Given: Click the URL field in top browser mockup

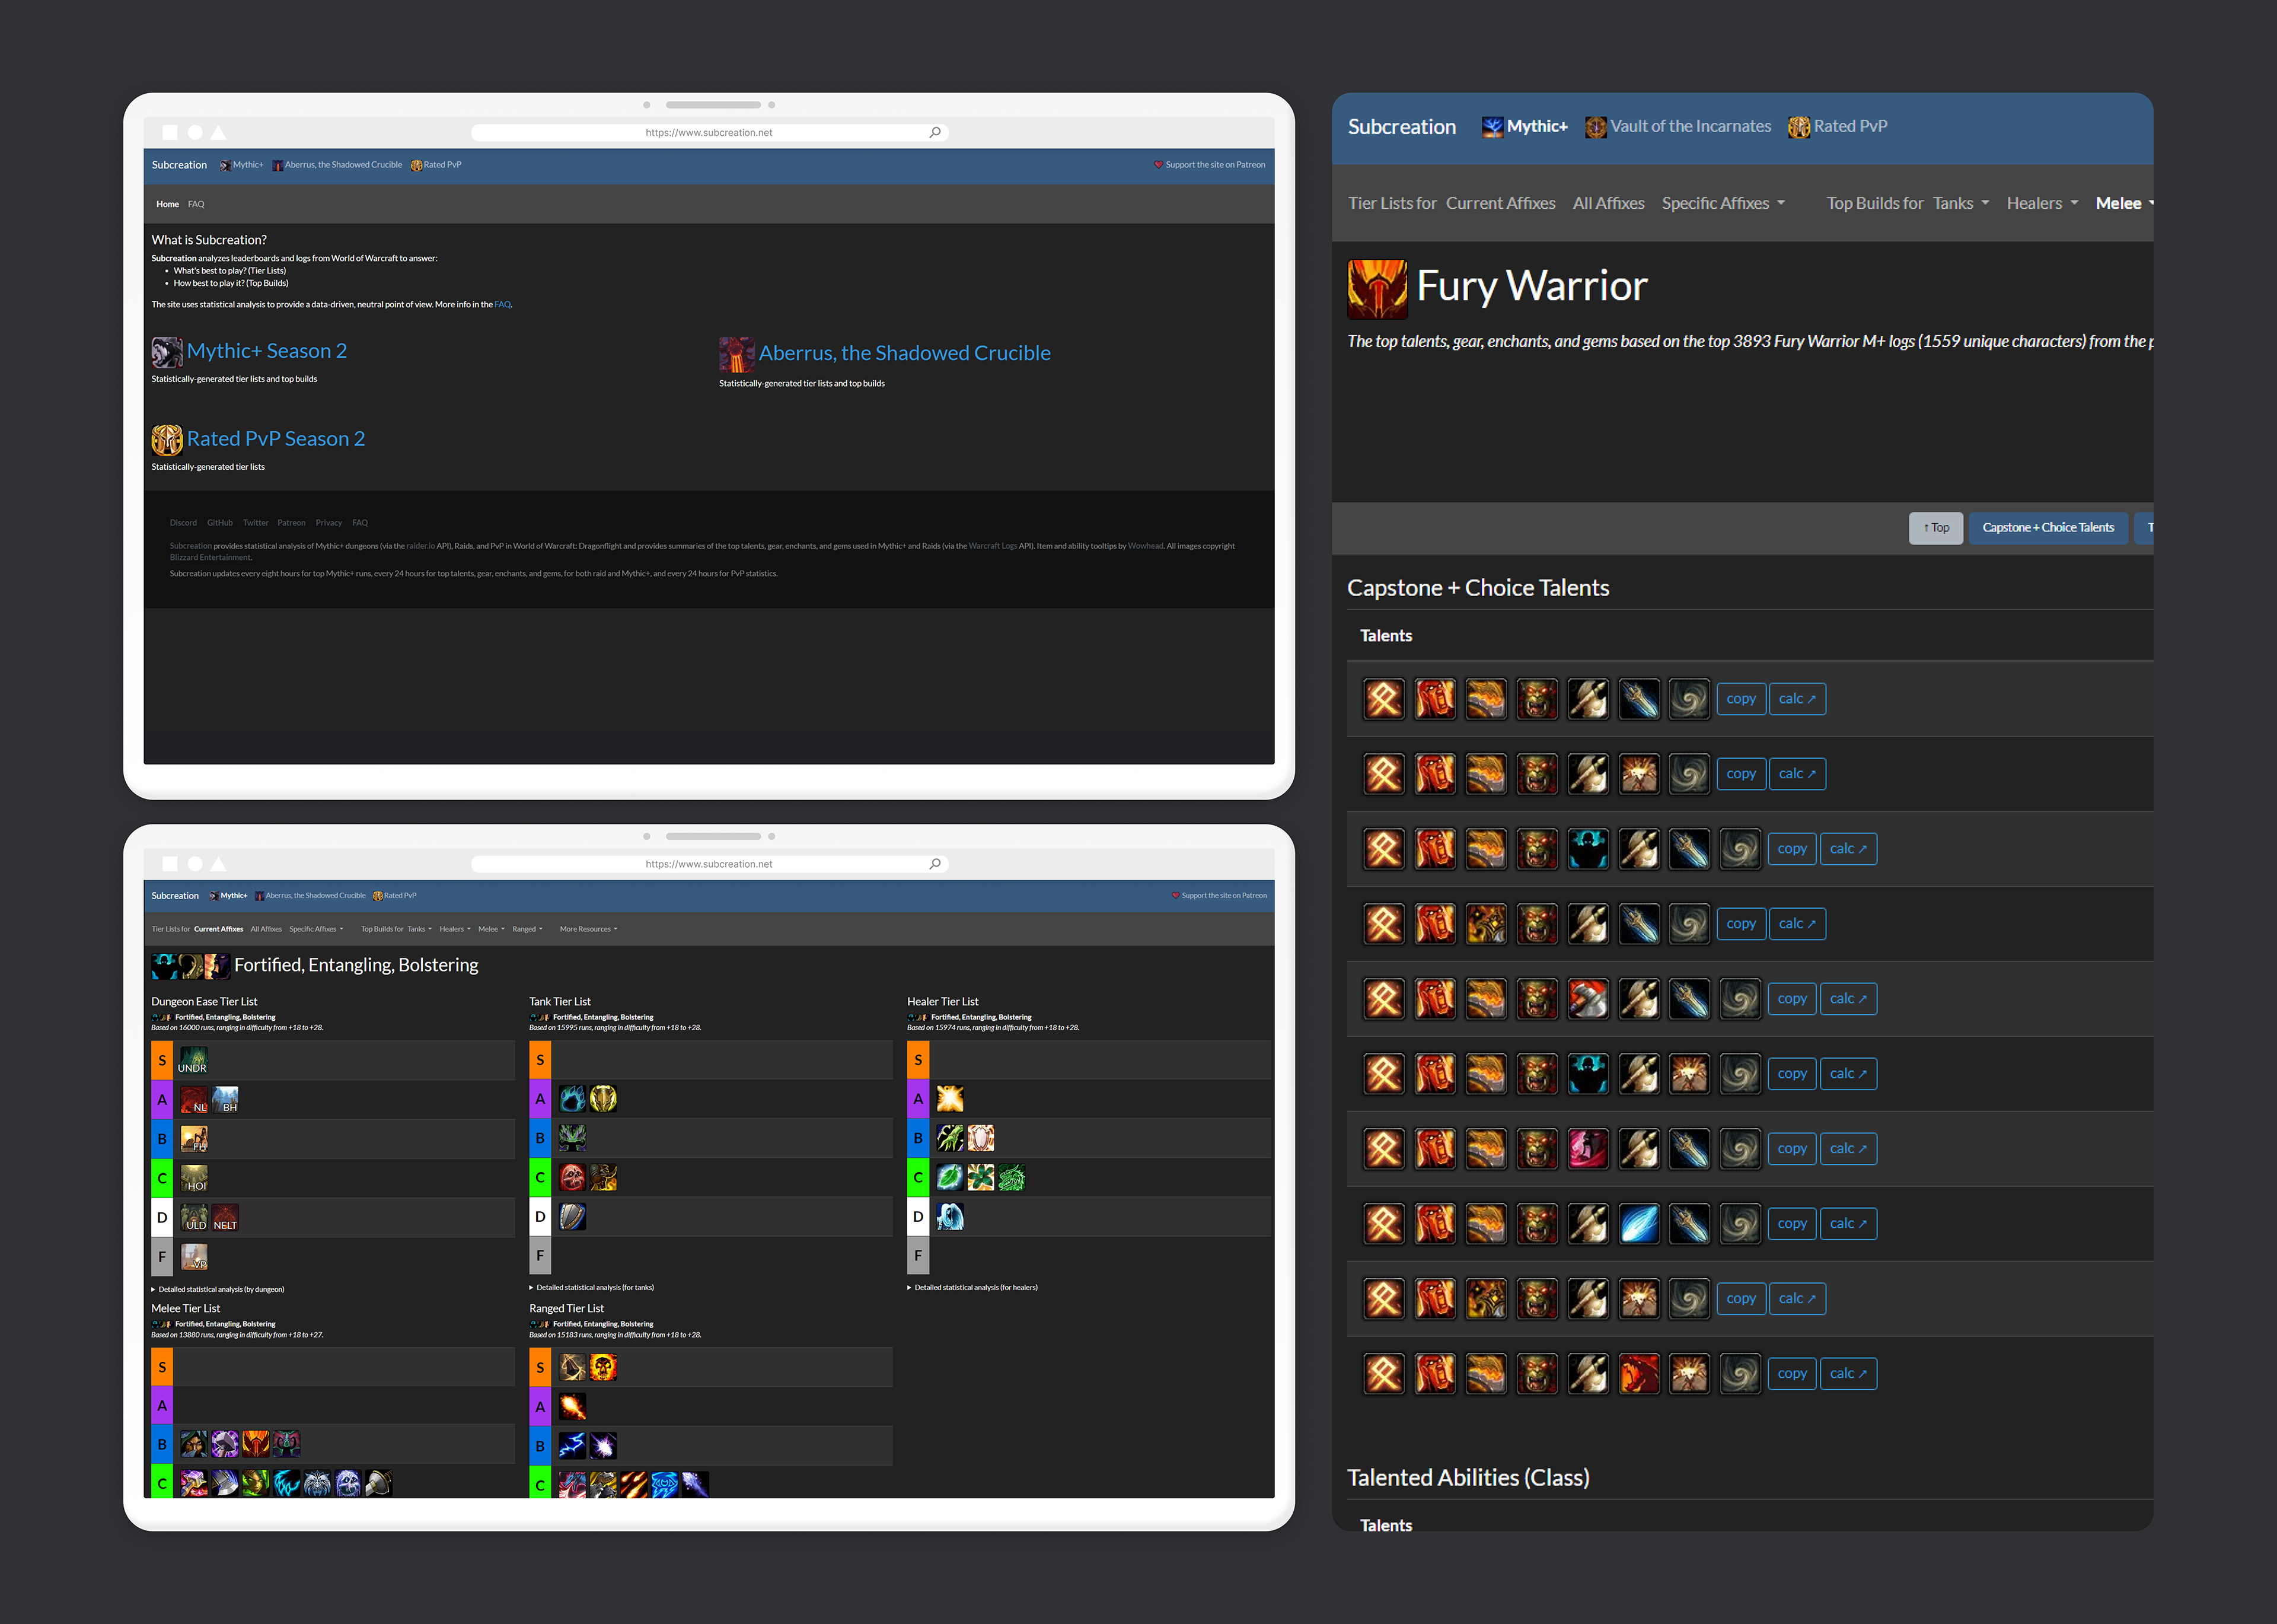Looking at the screenshot, I should (x=709, y=132).
